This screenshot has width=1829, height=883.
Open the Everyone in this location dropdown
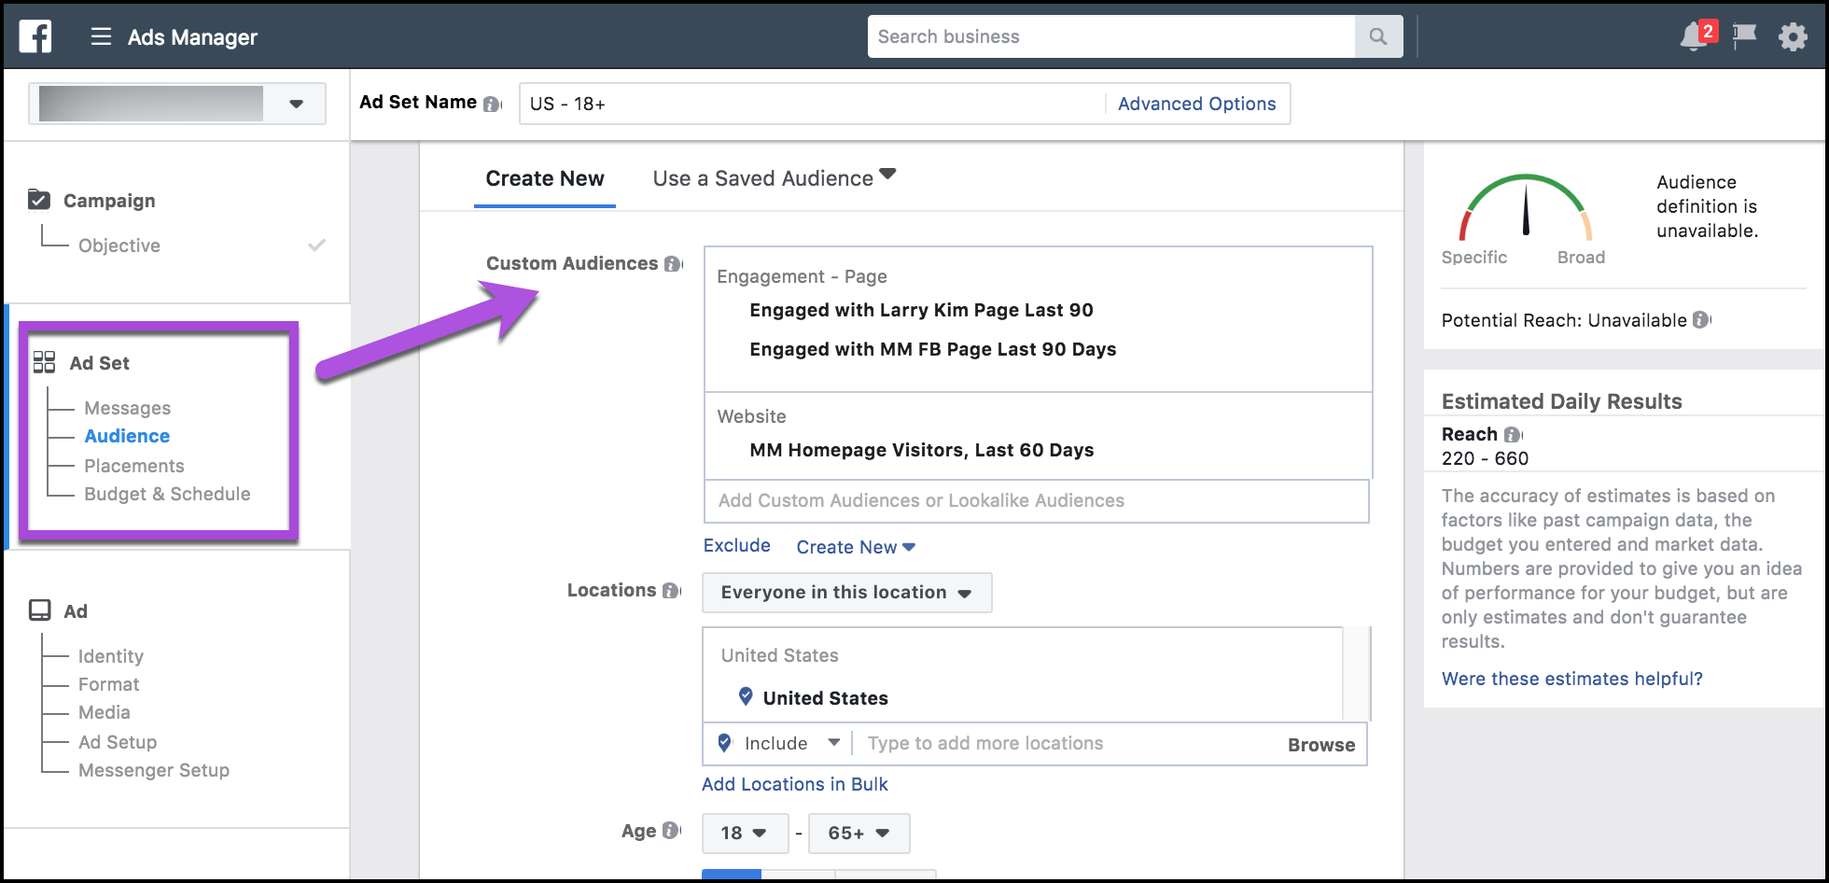coord(845,592)
